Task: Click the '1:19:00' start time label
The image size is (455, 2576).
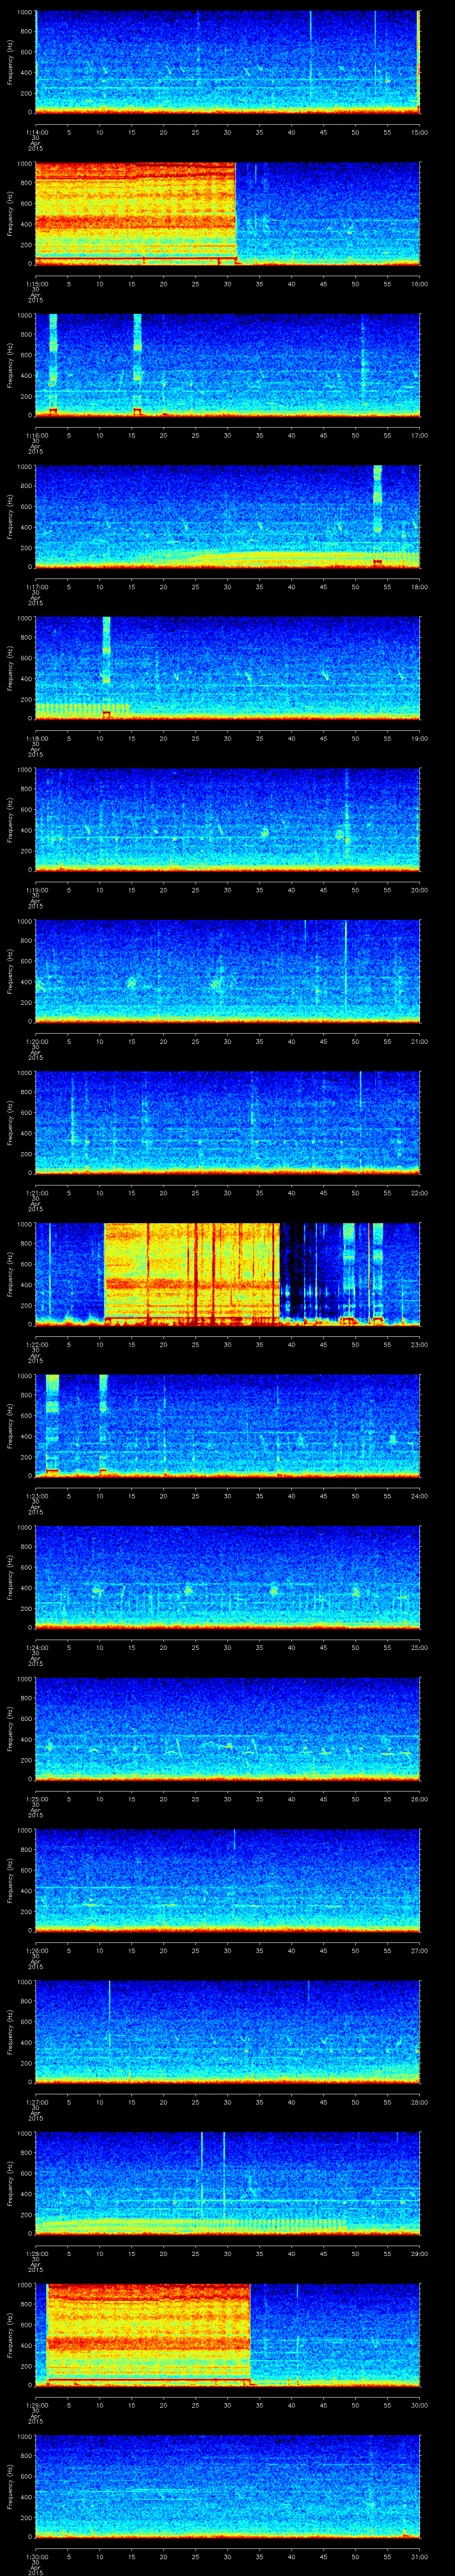Action: tap(36, 890)
